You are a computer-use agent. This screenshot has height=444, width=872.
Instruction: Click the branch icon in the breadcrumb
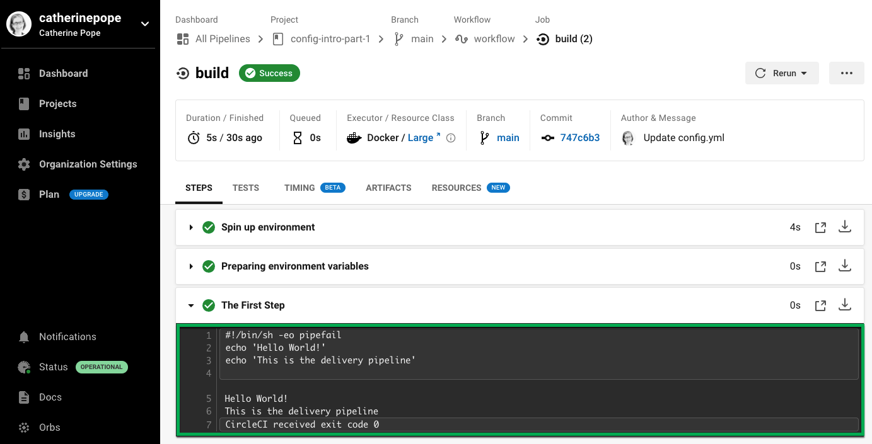398,39
